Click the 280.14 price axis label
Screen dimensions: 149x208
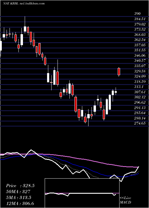[x=140, y=118]
